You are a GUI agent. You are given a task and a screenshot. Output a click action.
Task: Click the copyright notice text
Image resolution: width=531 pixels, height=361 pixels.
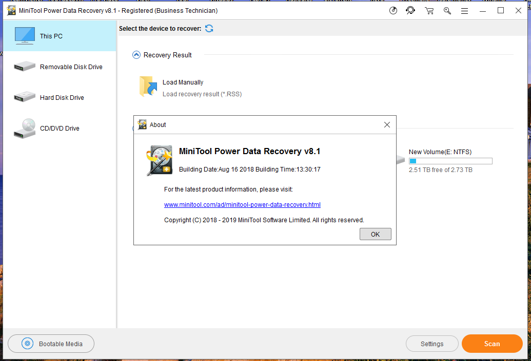[x=264, y=220]
